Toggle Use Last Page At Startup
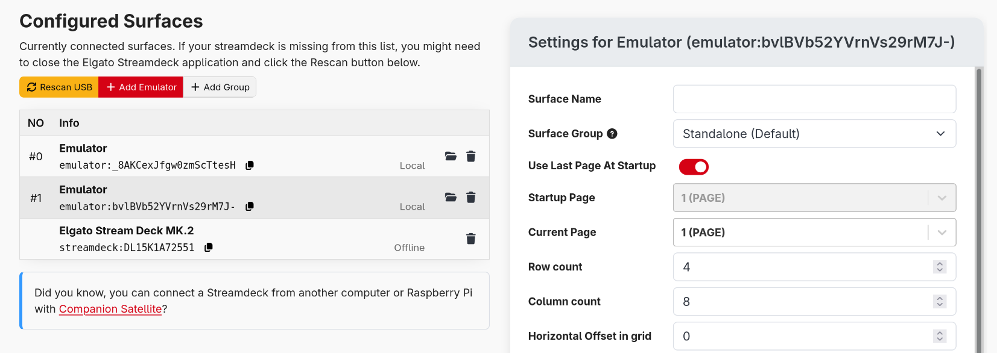 click(694, 167)
